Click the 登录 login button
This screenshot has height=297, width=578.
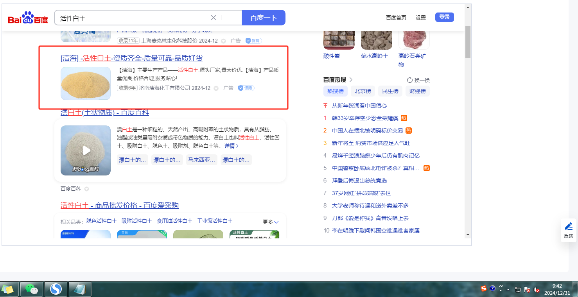coord(444,17)
